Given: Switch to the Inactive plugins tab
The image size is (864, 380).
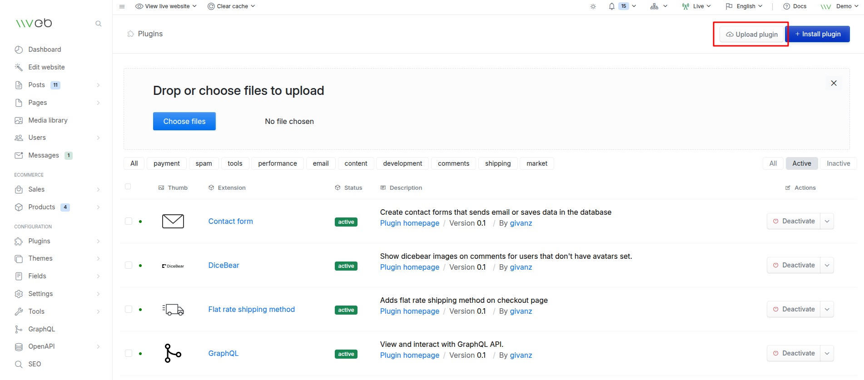Looking at the screenshot, I should pos(838,163).
